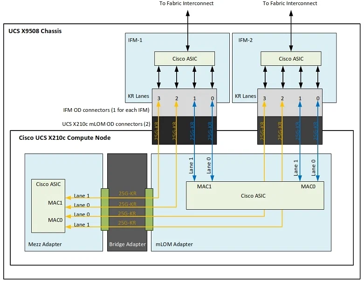Select "IFM OD connectors (1 for each IFM)" text

coord(106,110)
